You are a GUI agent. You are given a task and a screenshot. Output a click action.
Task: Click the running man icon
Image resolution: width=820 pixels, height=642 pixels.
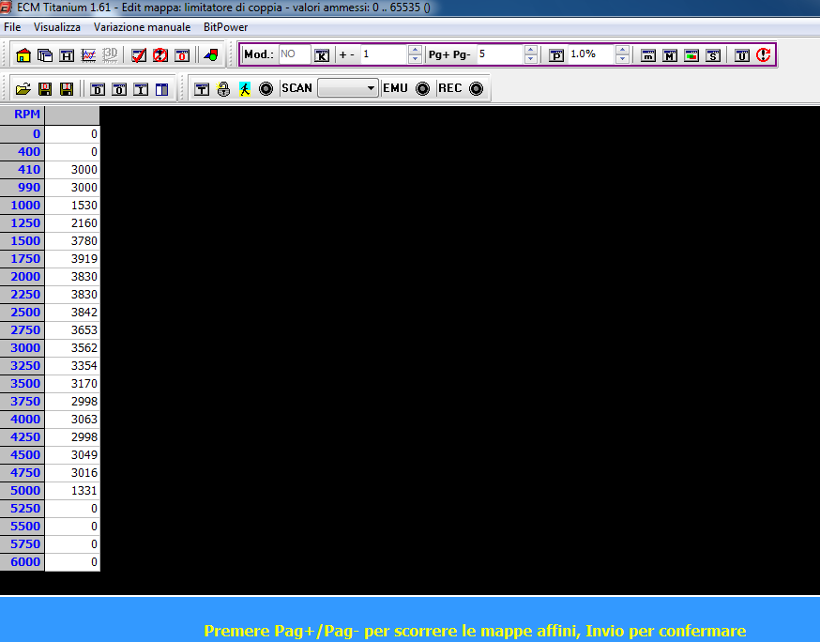(x=245, y=89)
